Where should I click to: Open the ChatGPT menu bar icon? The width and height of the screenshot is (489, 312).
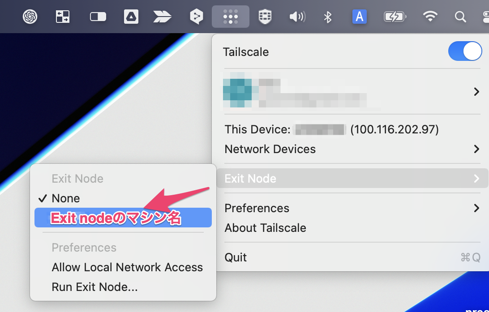[30, 17]
